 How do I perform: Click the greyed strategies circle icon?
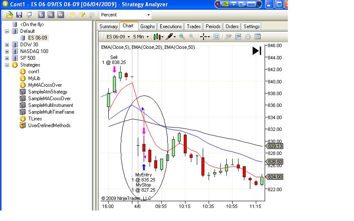[248, 37]
